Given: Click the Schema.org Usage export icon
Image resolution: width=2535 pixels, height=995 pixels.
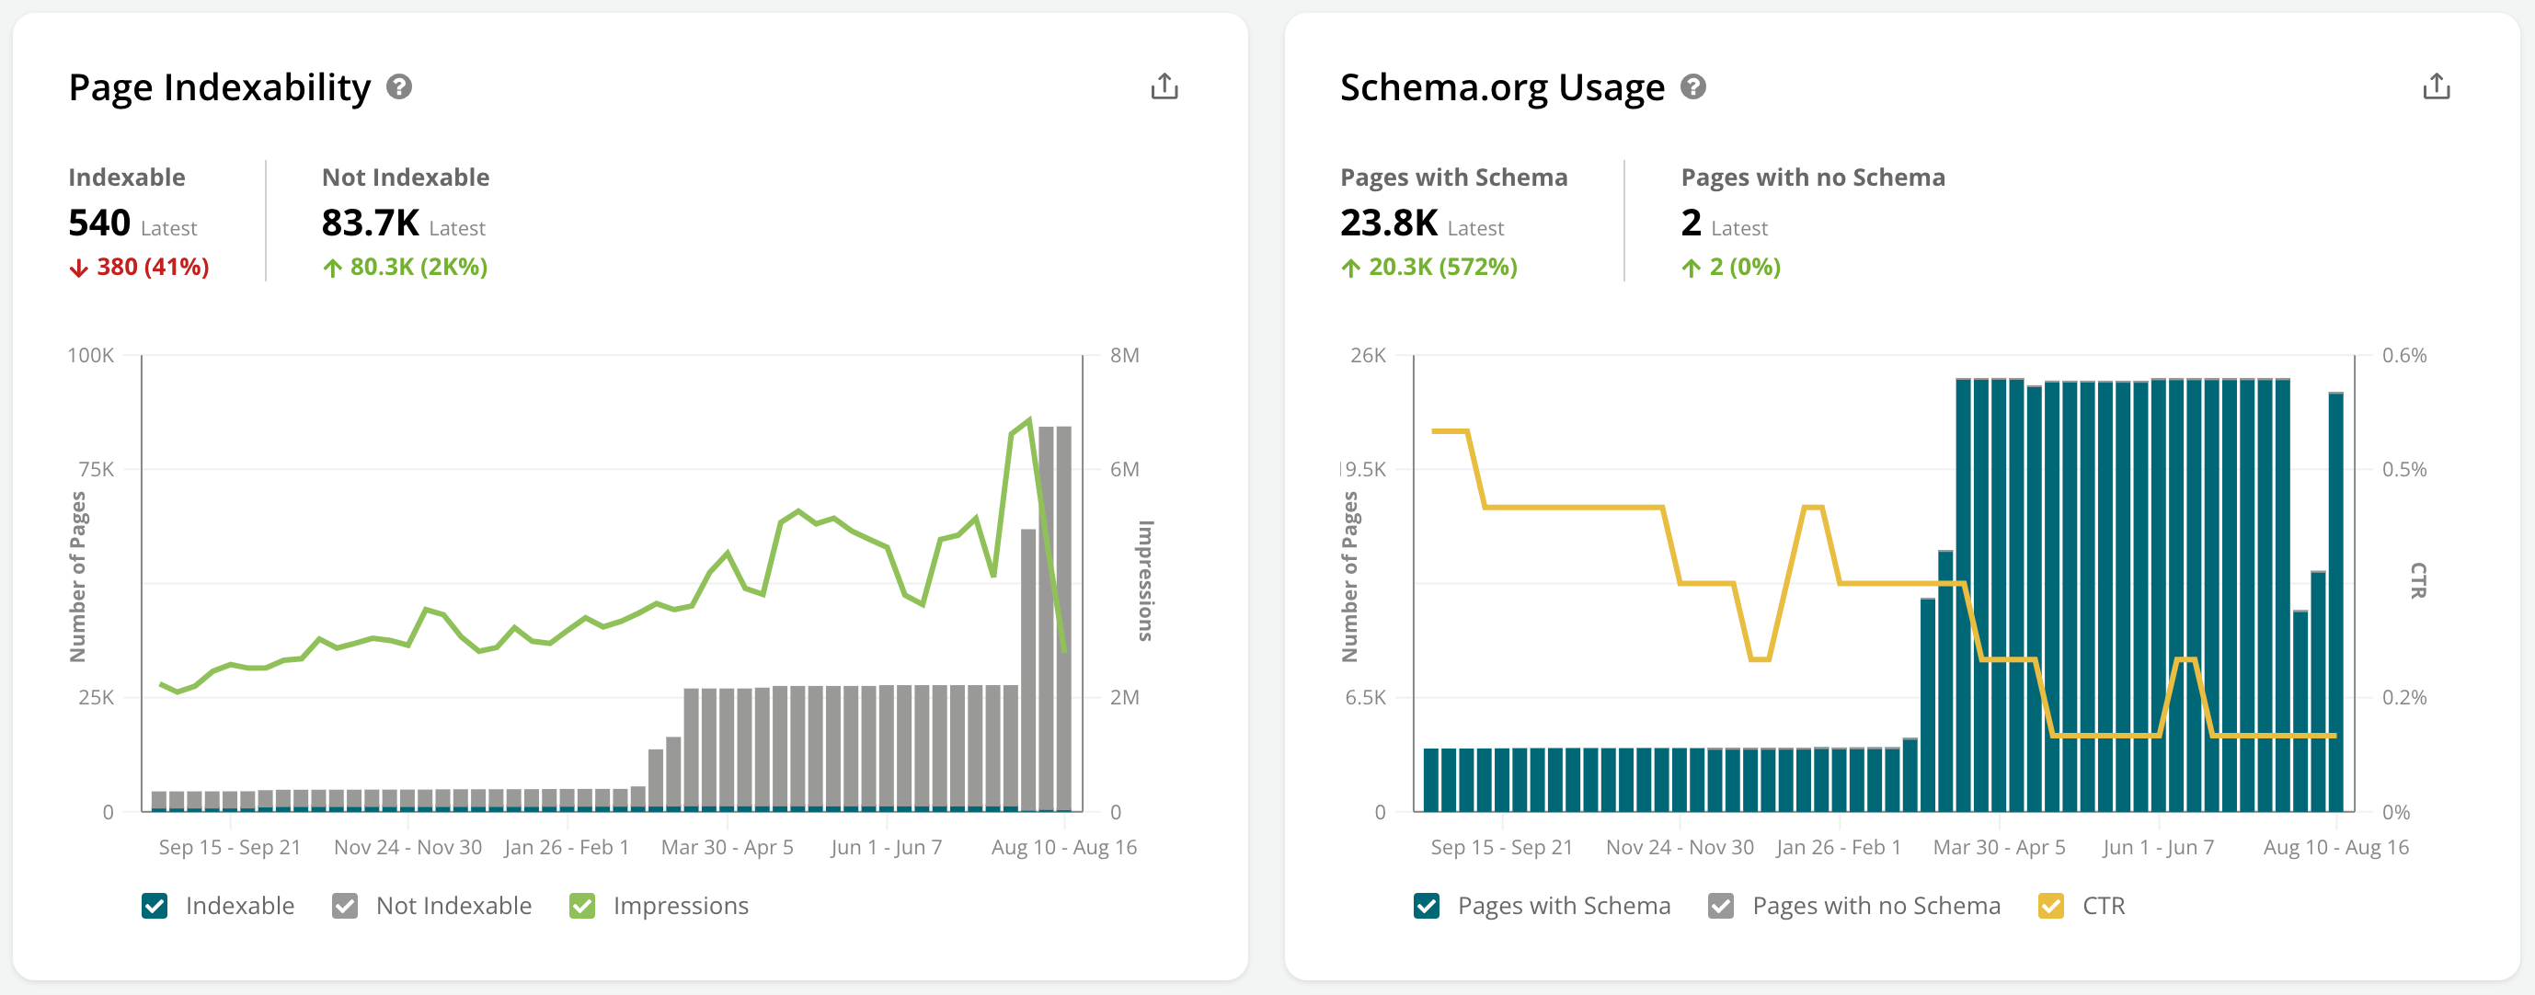Looking at the screenshot, I should pos(2436,86).
